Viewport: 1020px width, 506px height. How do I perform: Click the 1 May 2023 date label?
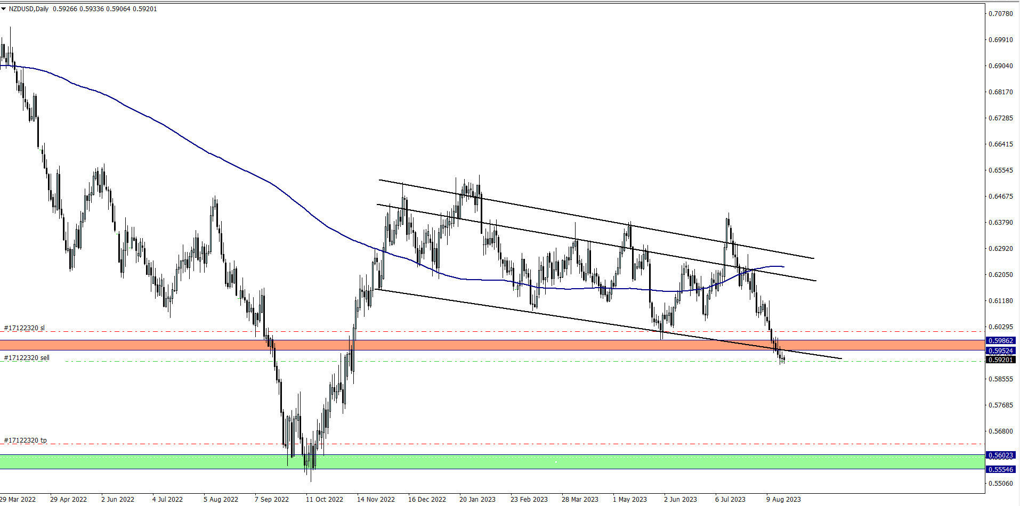tap(630, 499)
